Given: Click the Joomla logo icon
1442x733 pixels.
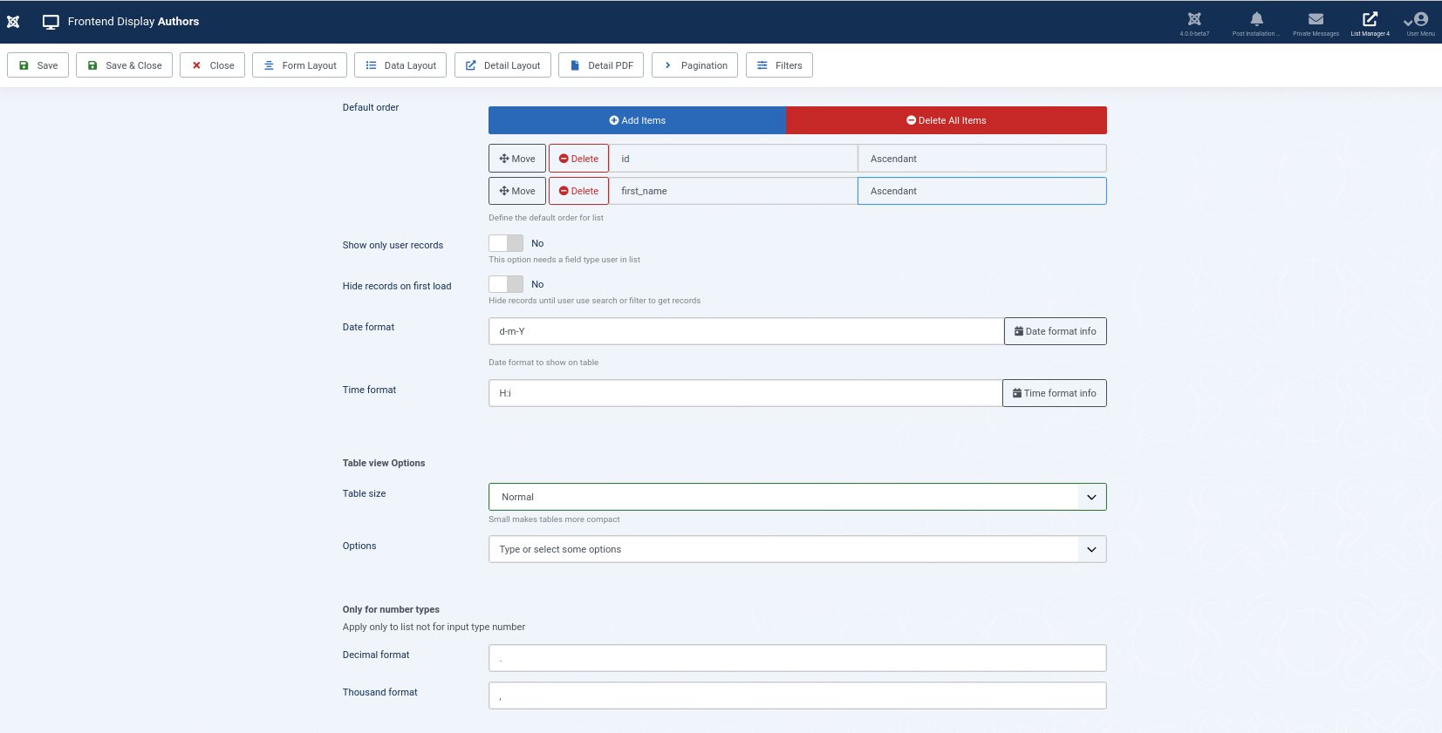Looking at the screenshot, I should [13, 22].
